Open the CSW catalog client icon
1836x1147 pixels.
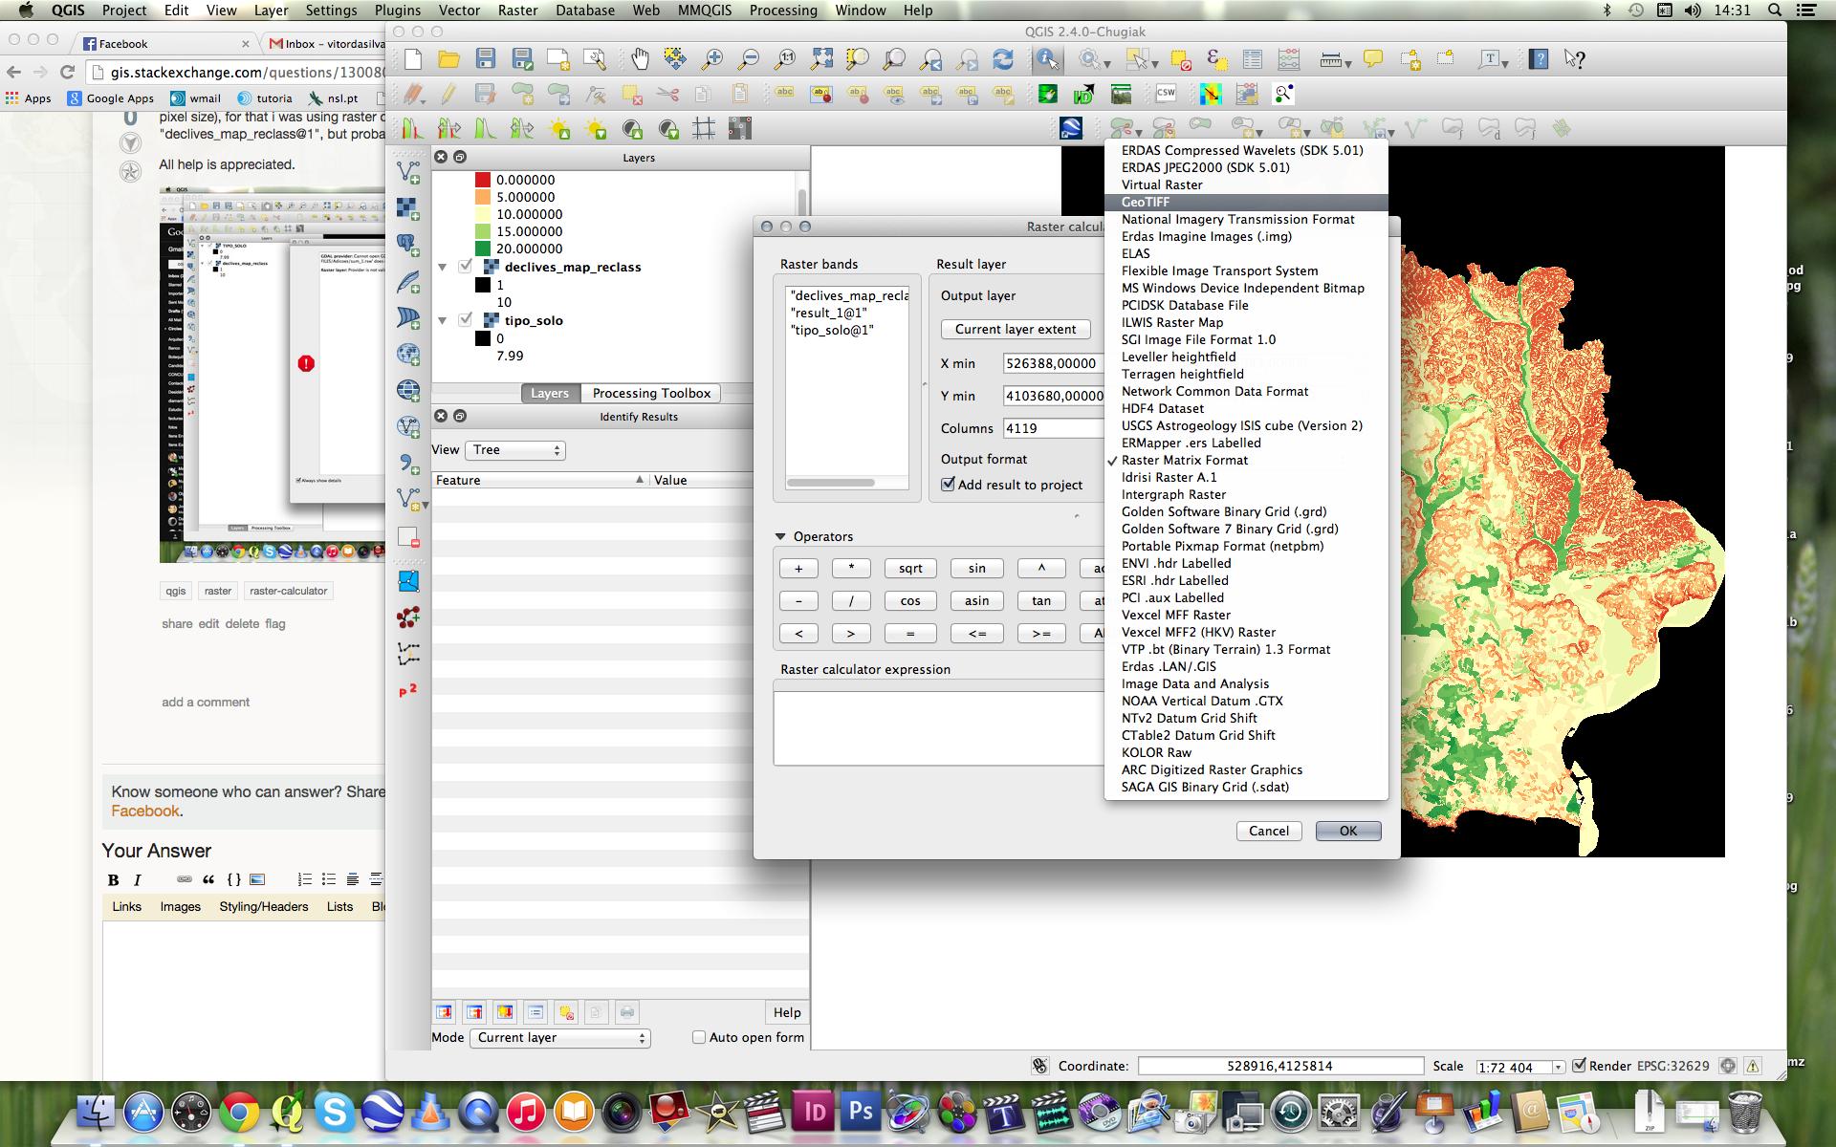[x=1166, y=94]
